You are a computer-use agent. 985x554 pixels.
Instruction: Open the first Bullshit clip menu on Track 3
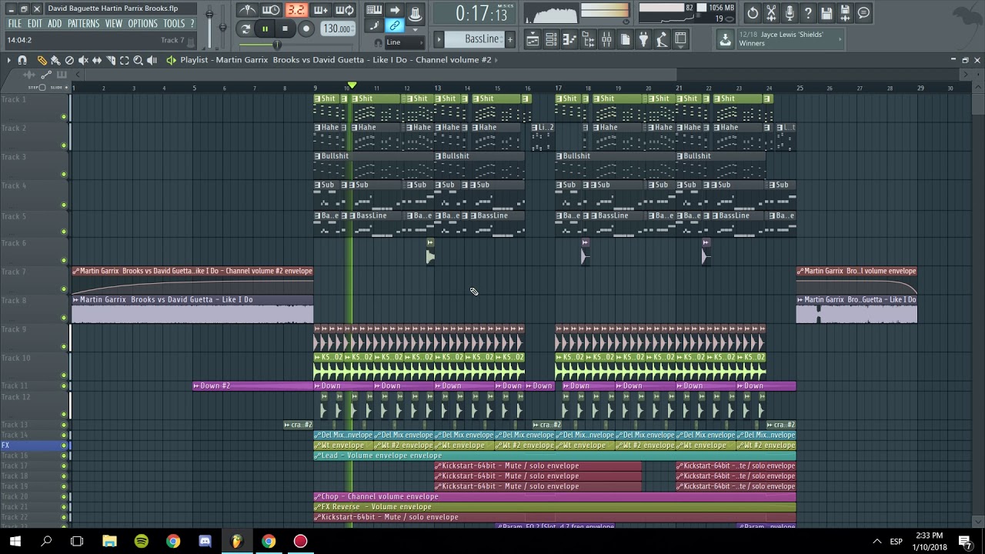[317, 156]
